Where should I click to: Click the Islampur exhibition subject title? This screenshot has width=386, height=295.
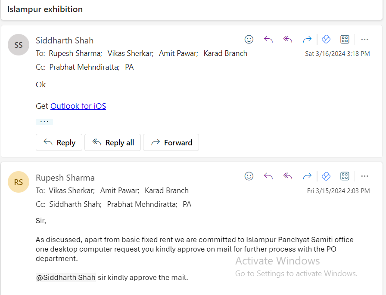(45, 9)
